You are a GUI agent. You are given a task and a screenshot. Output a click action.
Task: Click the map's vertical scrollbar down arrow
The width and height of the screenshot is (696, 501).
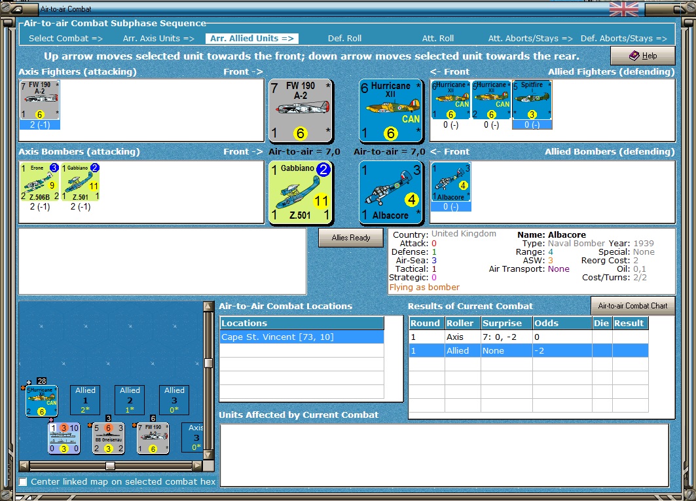pos(208,455)
